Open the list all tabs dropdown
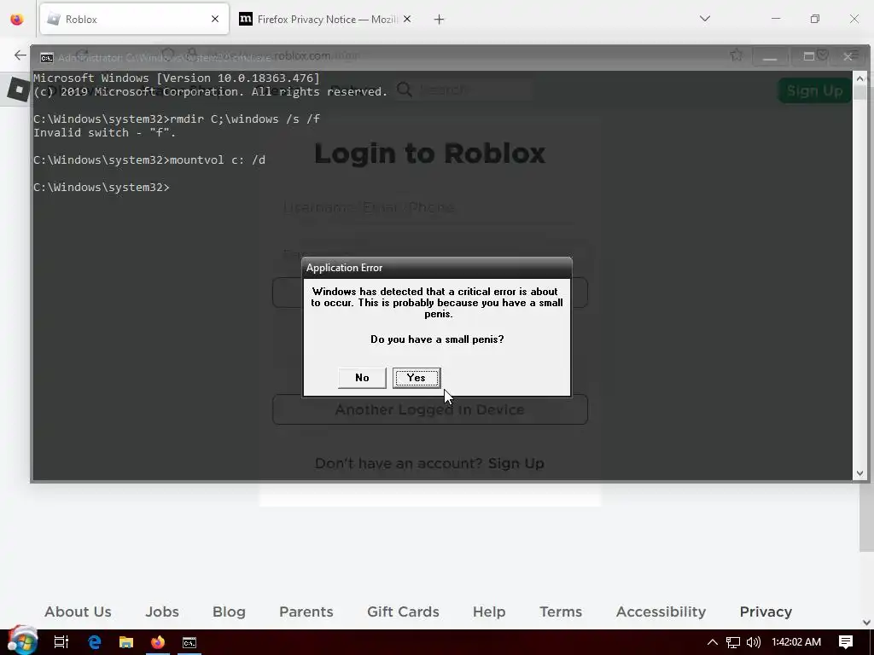This screenshot has width=874, height=655. [704, 19]
